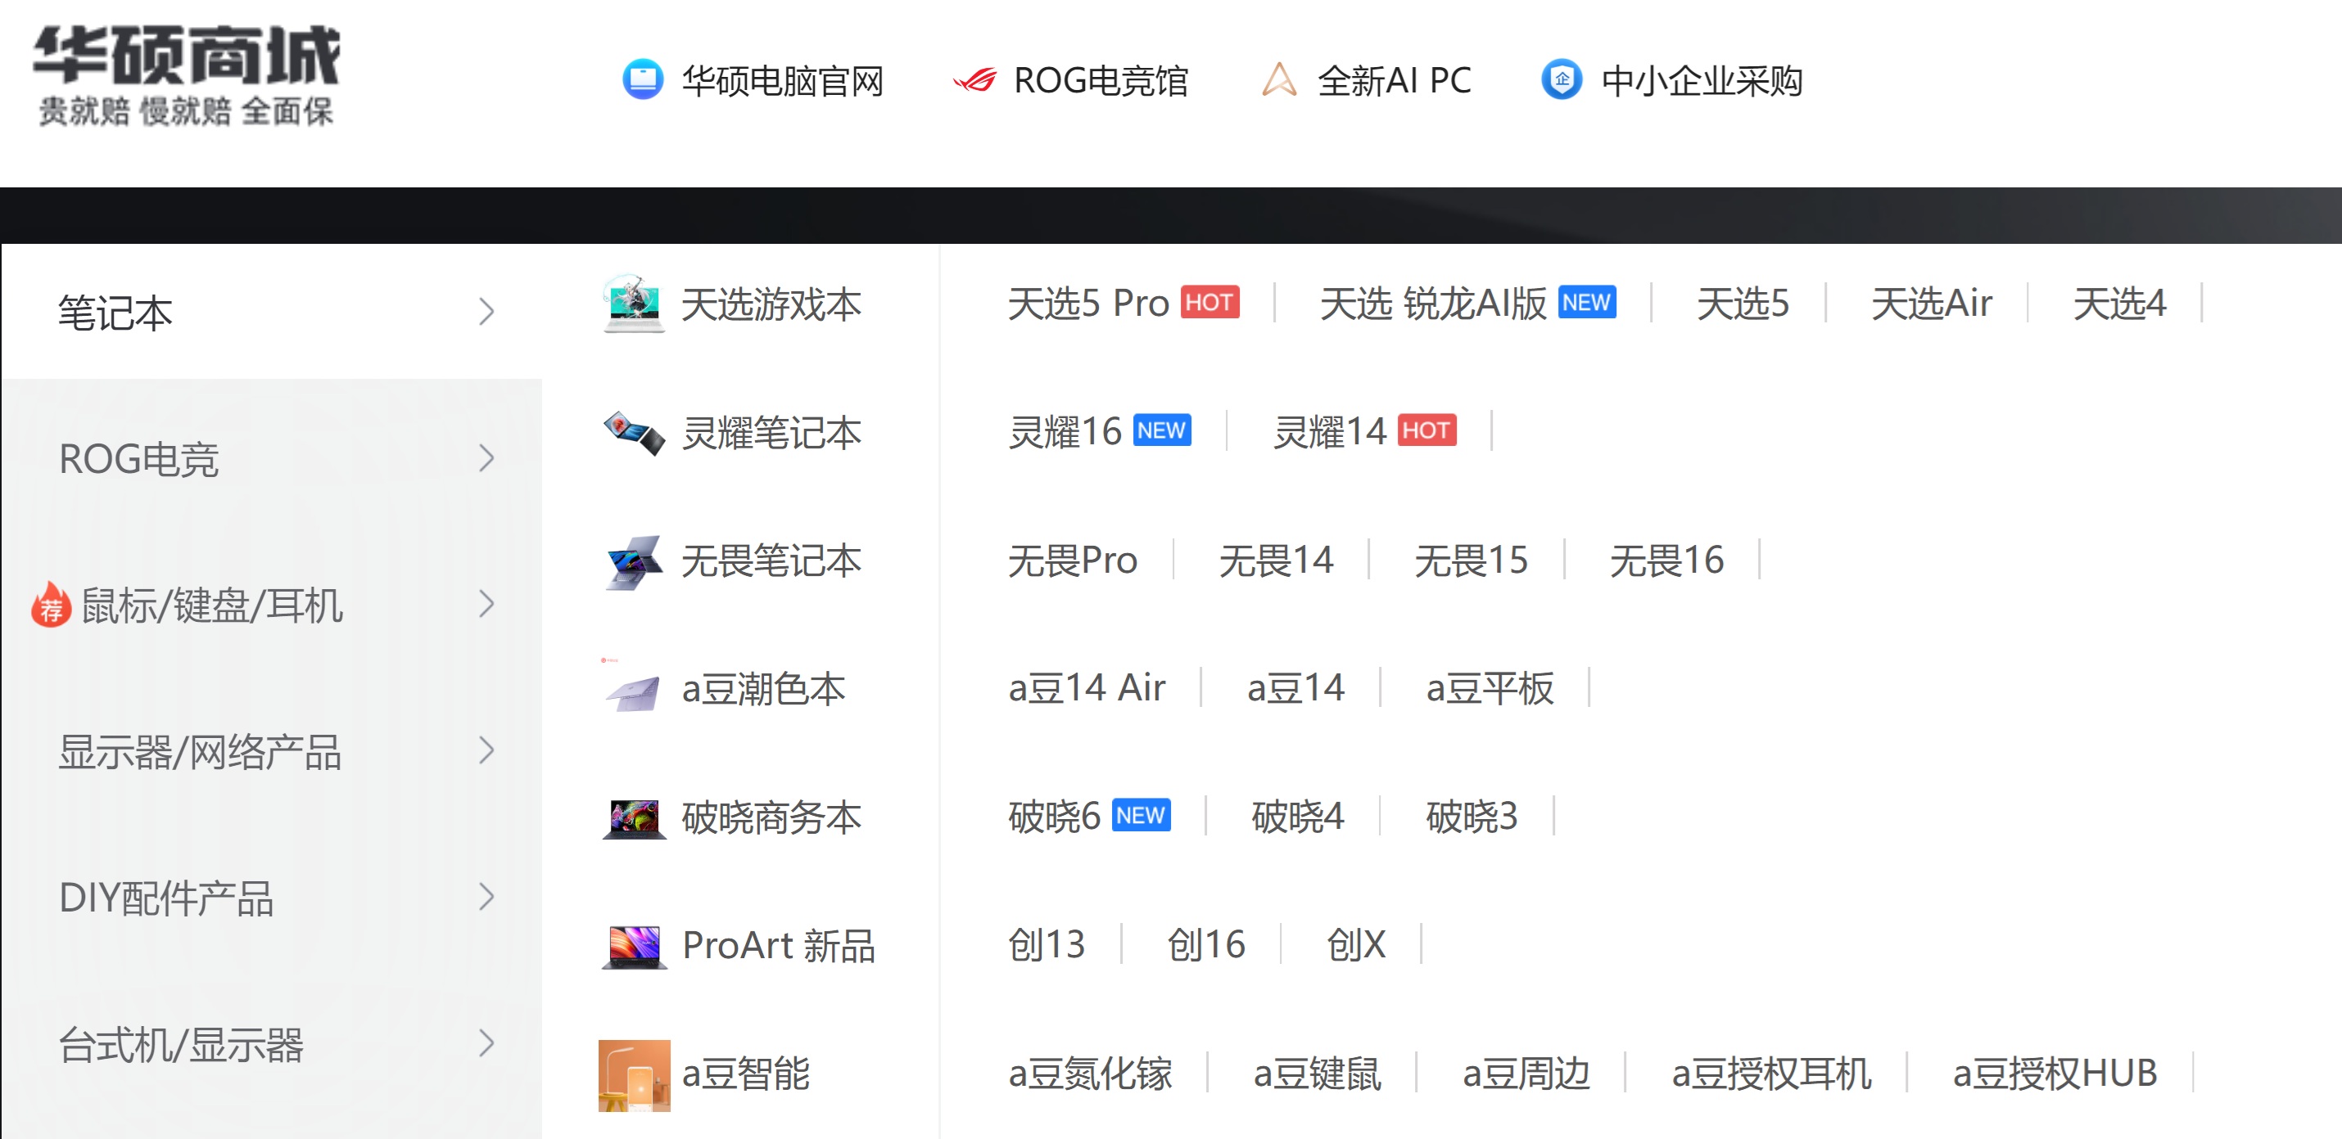Expand the 笔记本 category chevron

click(x=487, y=312)
